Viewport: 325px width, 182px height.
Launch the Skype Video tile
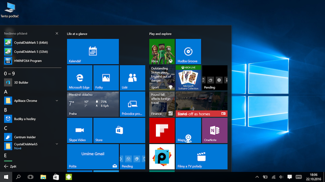coord(80,130)
